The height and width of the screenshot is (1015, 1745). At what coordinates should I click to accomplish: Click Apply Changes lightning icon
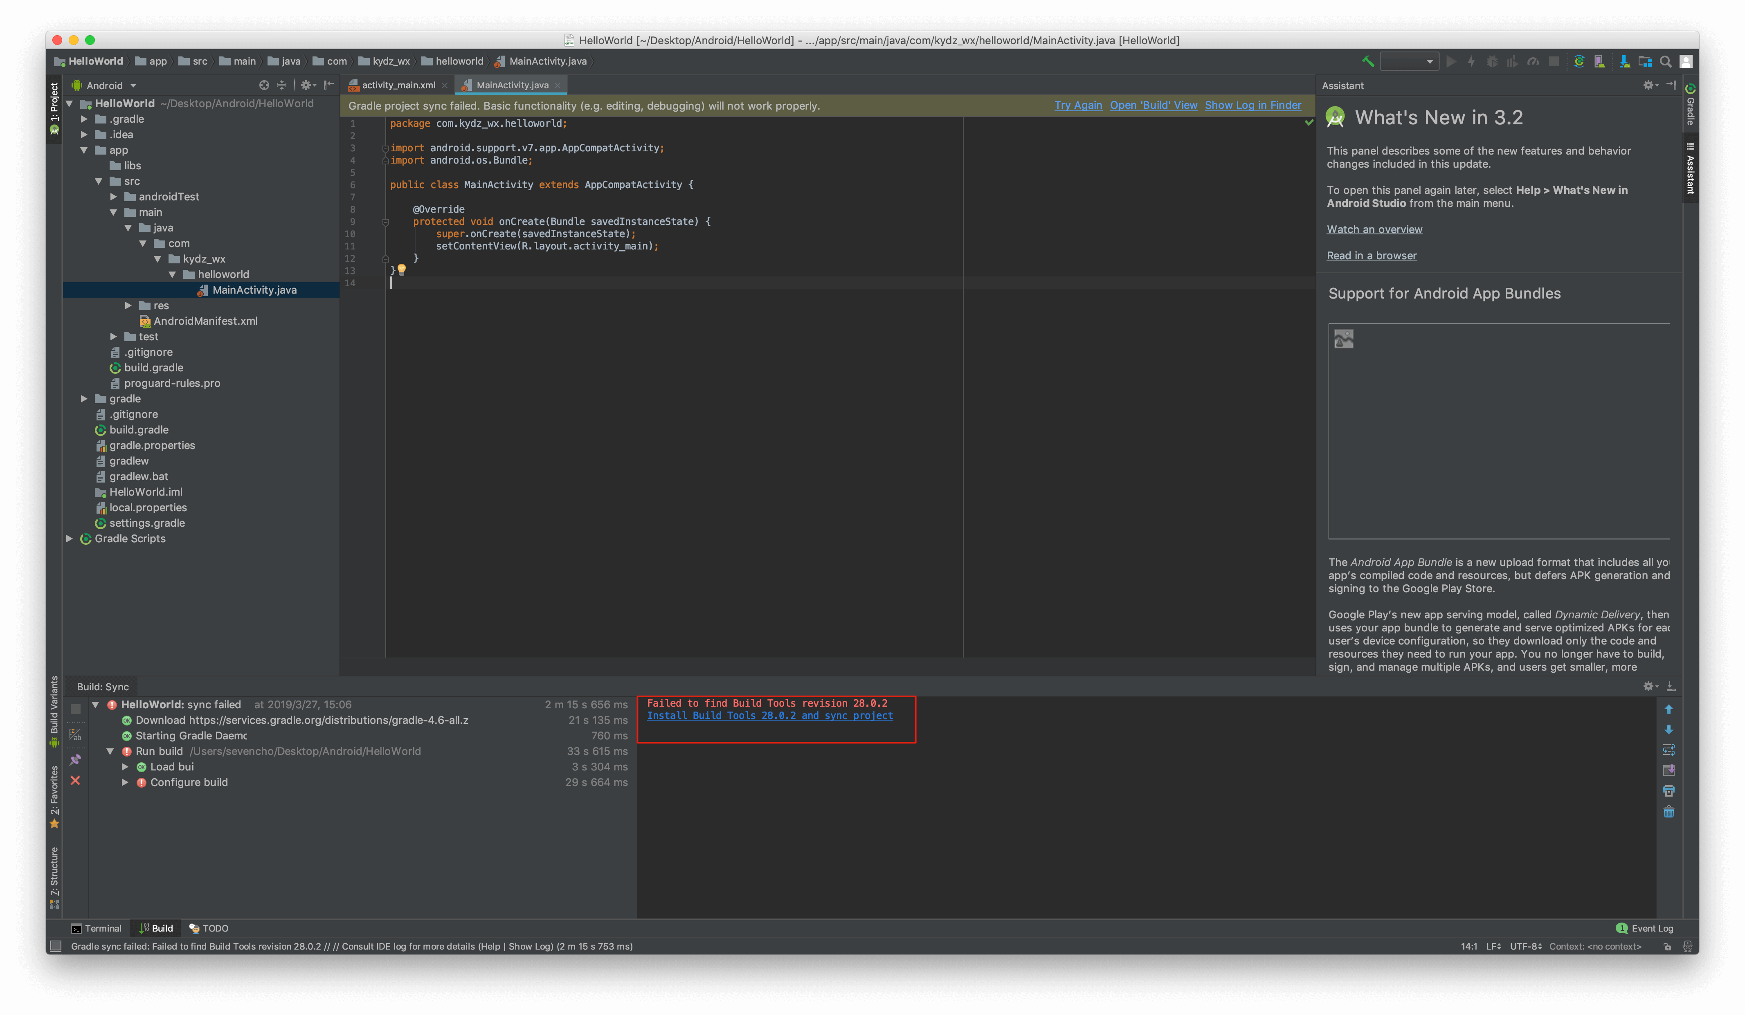(1471, 62)
